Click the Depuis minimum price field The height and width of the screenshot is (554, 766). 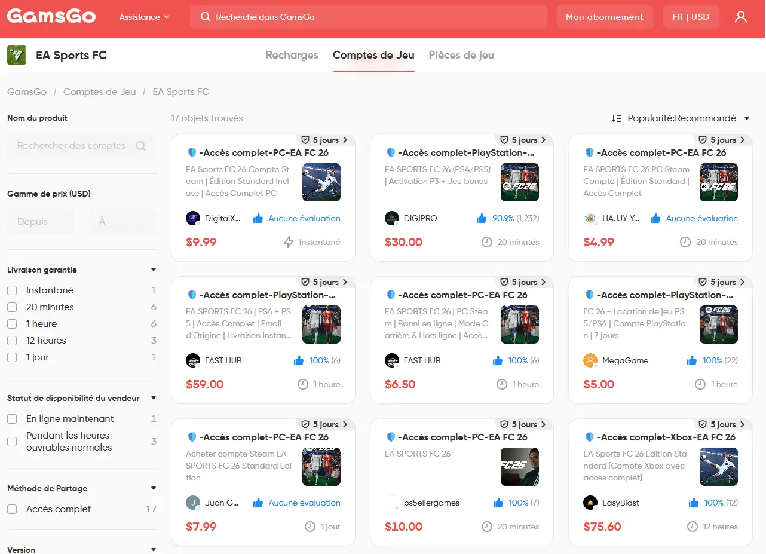[41, 222]
